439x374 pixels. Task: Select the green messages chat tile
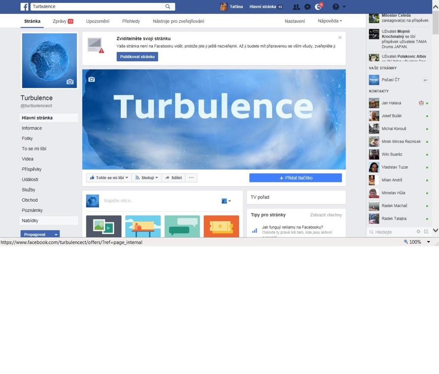click(x=182, y=226)
